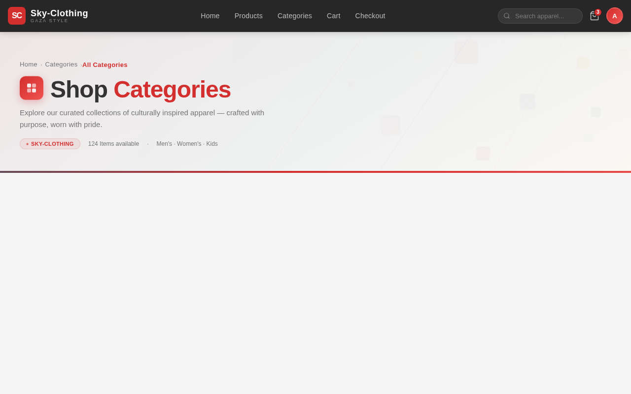Click the magnifier icon in the search bar
631x394 pixels.
pyautogui.click(x=507, y=15)
